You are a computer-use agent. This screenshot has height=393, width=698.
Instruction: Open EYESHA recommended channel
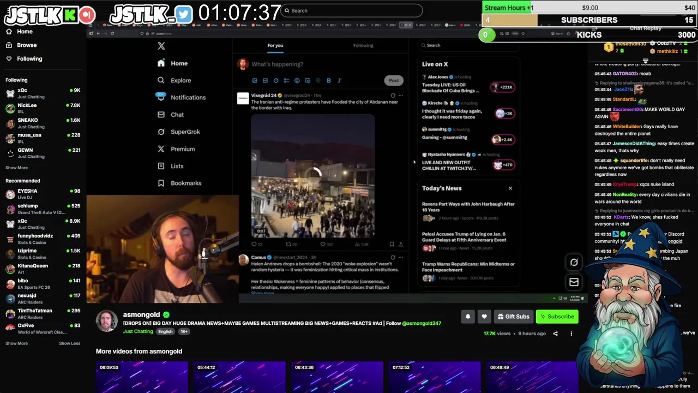(x=43, y=194)
